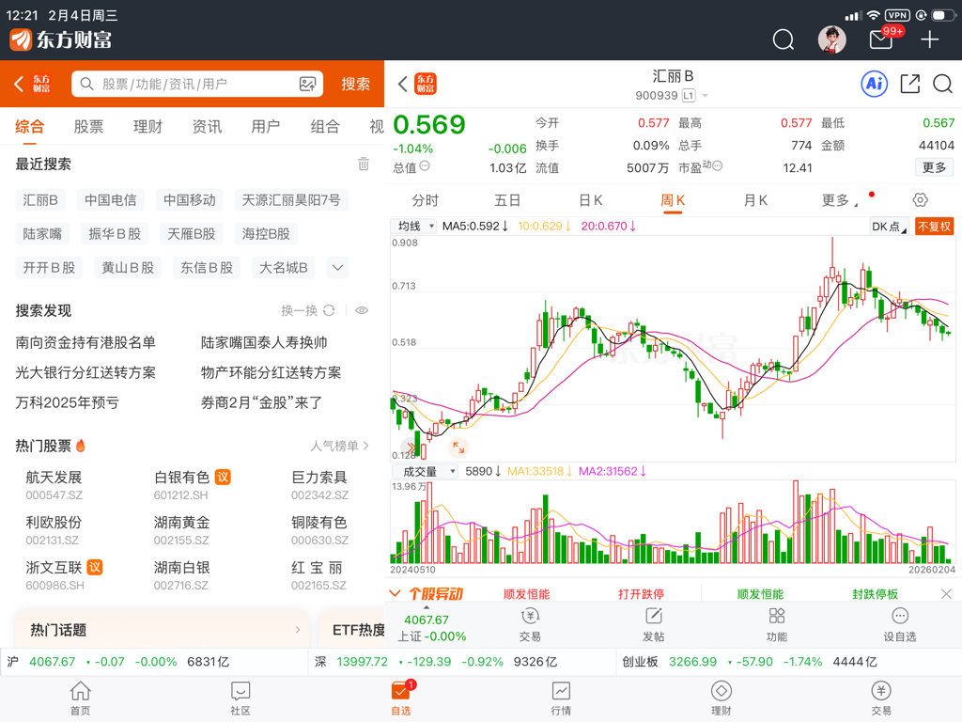Open 成交量 indicator dropdown
The height and width of the screenshot is (722, 962).
[424, 472]
